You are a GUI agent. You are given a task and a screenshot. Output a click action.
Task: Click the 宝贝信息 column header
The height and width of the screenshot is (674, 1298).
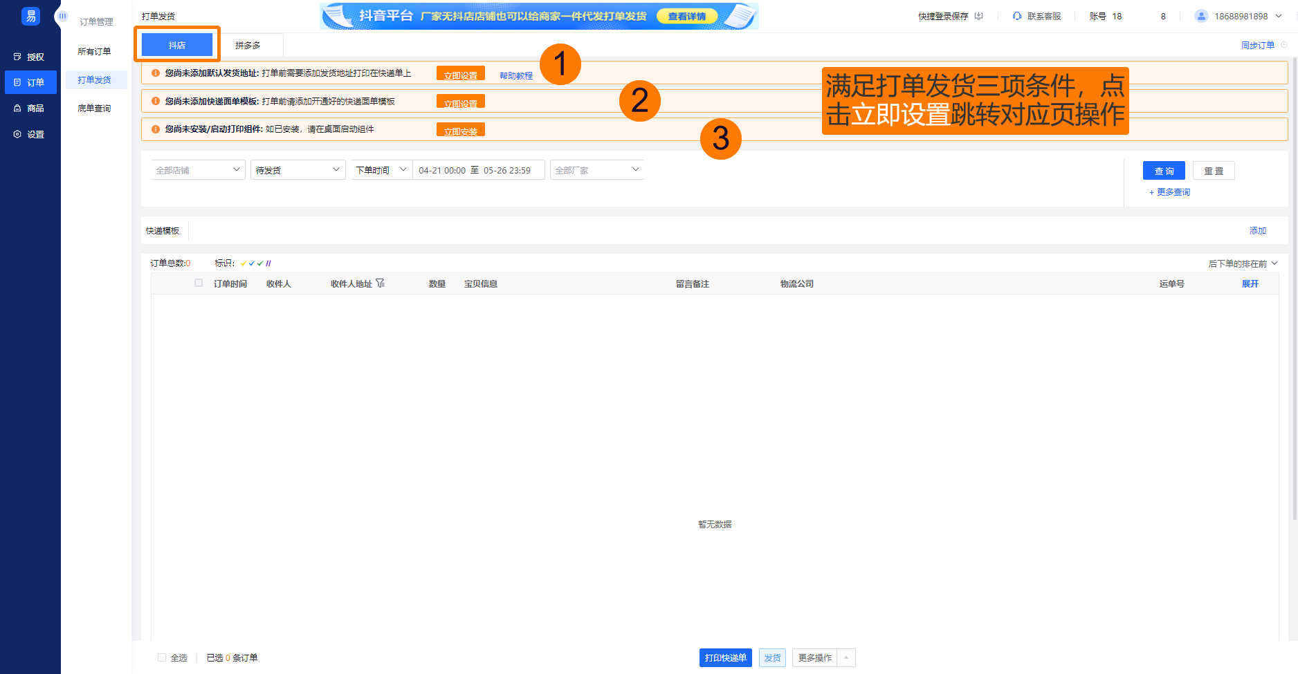click(x=481, y=284)
